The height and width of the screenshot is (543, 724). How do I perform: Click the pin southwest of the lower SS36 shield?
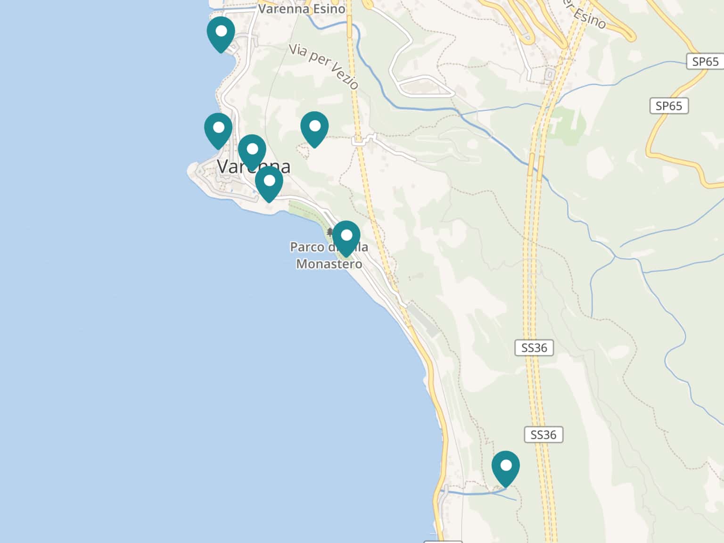pyautogui.click(x=505, y=469)
